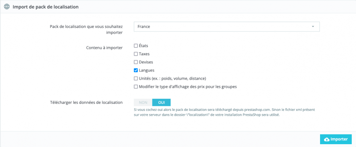Image resolution: width=356 pixels, height=147 pixels.
Task: Enable Modifier le type d'affichage des prix
Action: (x=136, y=87)
